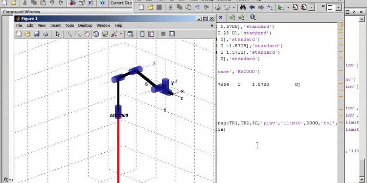This screenshot has height=183, width=367.
Task: Open Brush color dropdown arrow
Action: [121, 34]
